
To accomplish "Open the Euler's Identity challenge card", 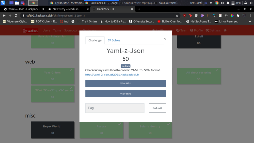I will (150, 130).
